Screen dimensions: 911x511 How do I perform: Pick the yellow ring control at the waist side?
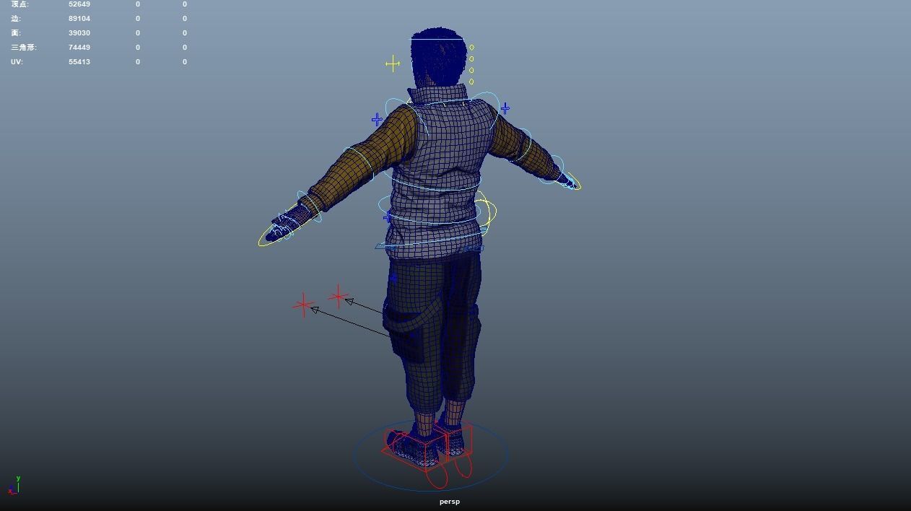[487, 212]
